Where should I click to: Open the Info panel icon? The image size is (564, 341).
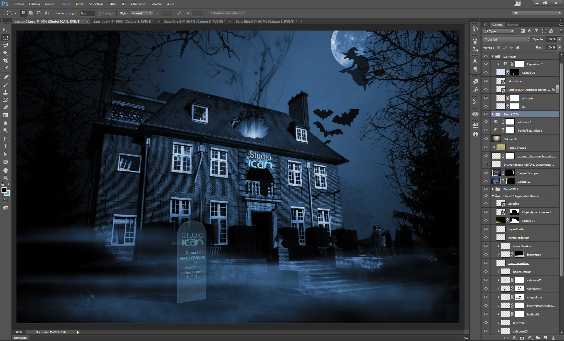pyautogui.click(x=475, y=134)
